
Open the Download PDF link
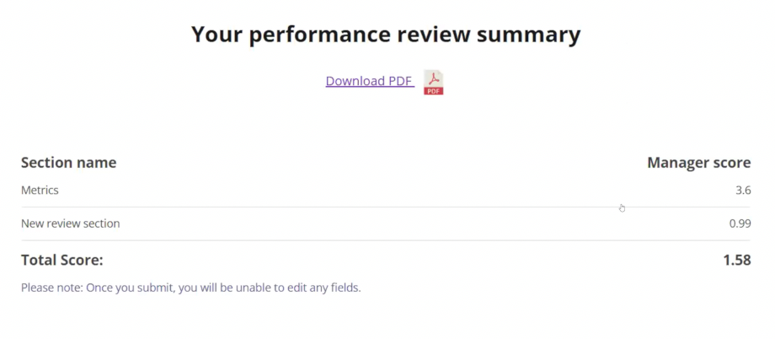(x=369, y=81)
